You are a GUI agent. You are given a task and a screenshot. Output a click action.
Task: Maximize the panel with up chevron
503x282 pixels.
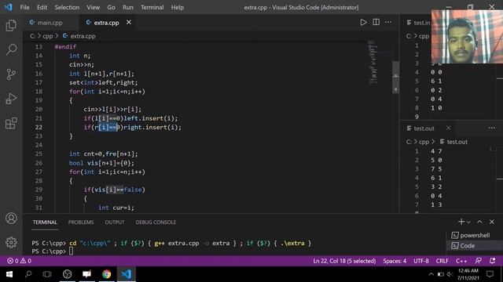[x=479, y=222]
